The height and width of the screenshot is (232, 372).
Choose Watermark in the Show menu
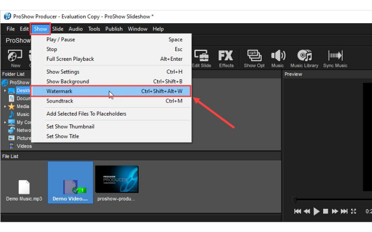111,91
